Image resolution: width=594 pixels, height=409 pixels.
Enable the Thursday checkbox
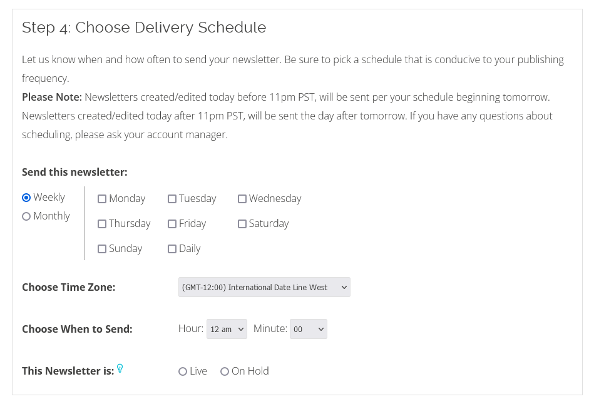[102, 224]
